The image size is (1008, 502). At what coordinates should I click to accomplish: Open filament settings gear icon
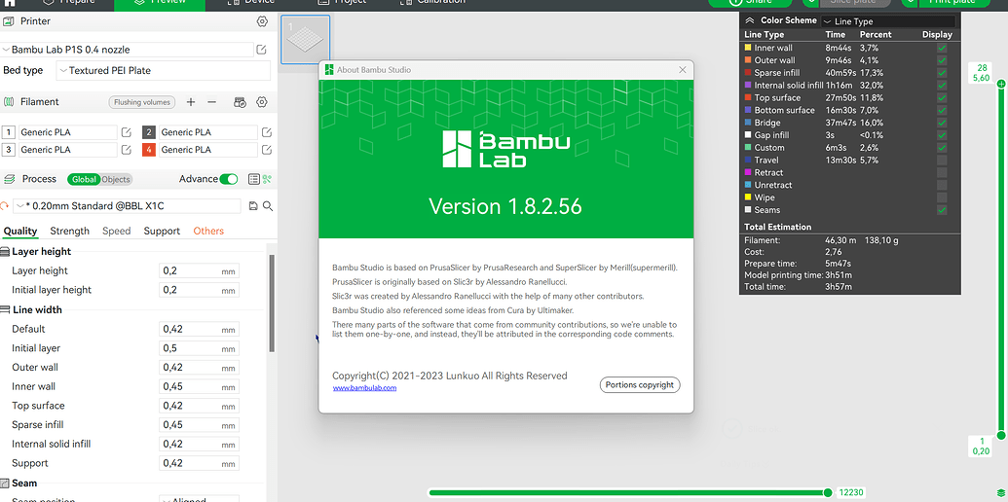pyautogui.click(x=262, y=102)
